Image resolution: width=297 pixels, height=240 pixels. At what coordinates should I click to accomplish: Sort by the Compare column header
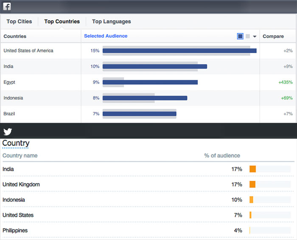point(273,36)
